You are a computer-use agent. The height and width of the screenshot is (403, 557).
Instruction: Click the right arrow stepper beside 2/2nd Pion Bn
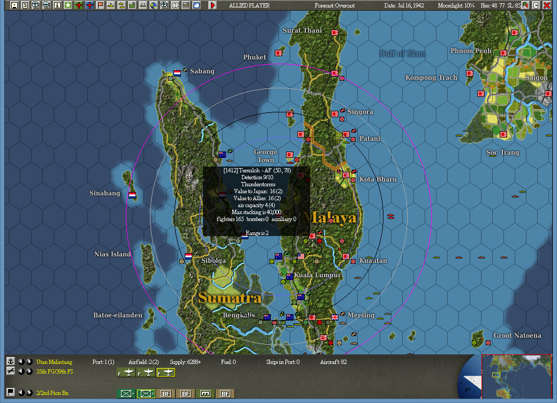tap(29, 393)
